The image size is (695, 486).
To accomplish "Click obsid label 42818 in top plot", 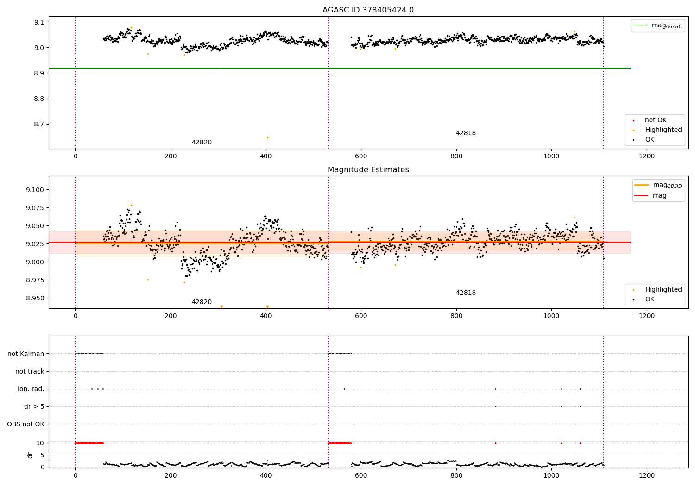I will pyautogui.click(x=466, y=133).
